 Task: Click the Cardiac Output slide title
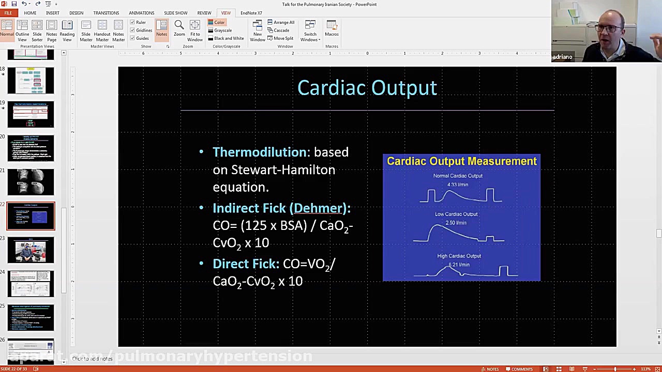(367, 88)
